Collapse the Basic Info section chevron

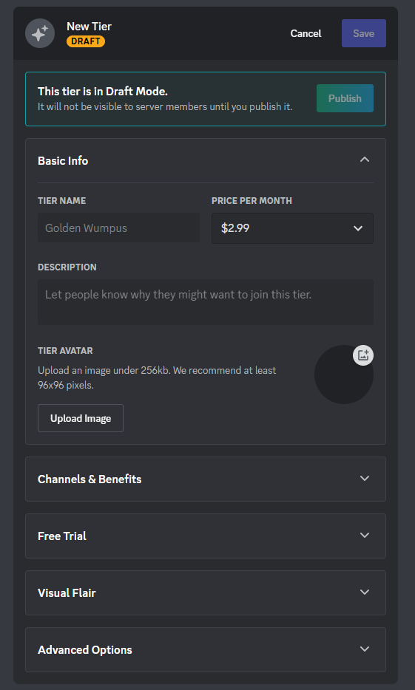(x=365, y=160)
